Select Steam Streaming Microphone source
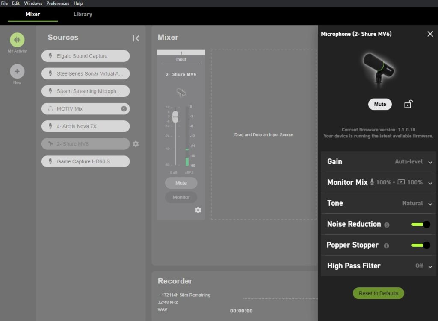The width and height of the screenshot is (438, 321). click(86, 91)
